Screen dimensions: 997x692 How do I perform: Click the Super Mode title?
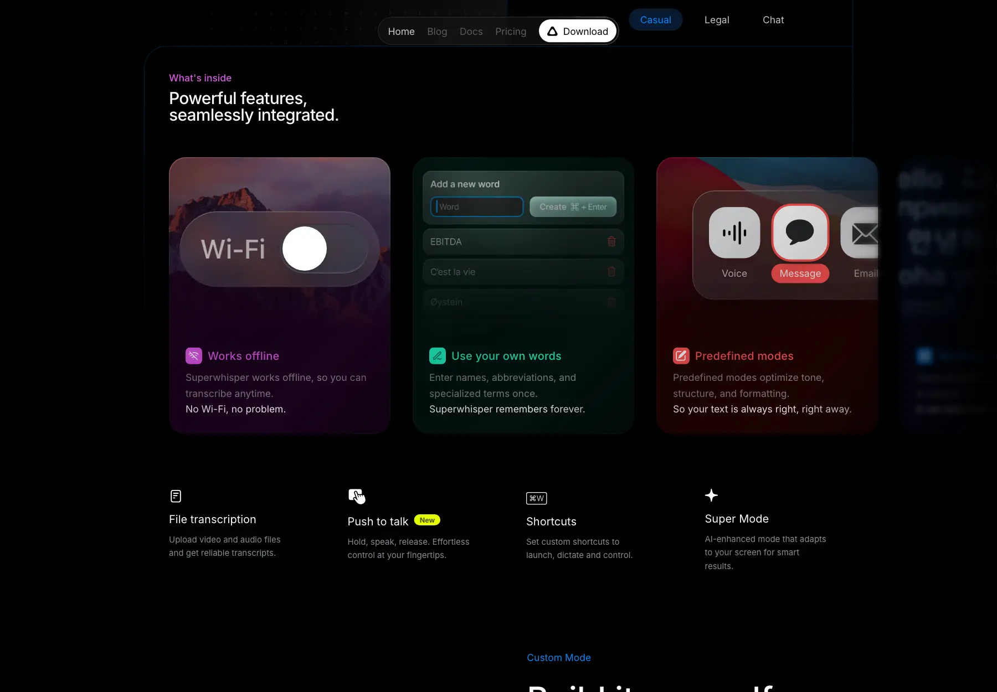[x=737, y=519]
